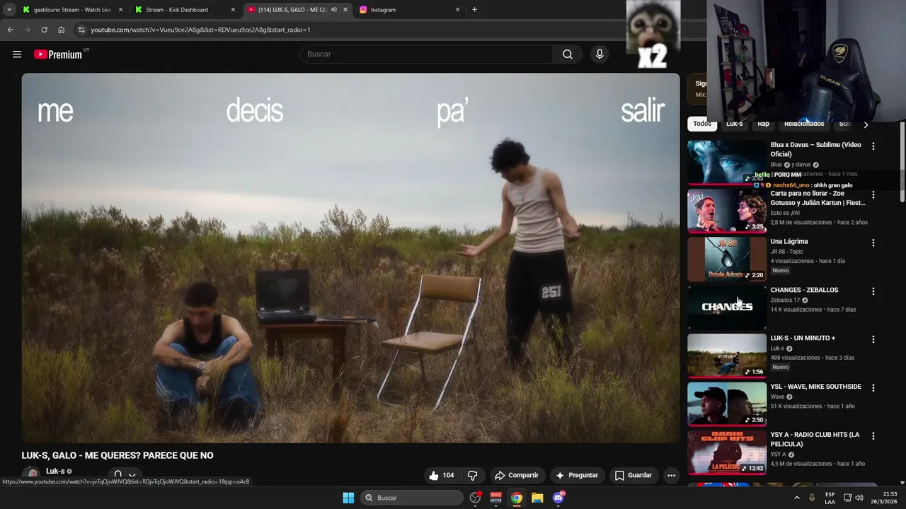Screen dimensions: 906x509
Task: Like the video showing 104 likes
Action: tap(441, 475)
